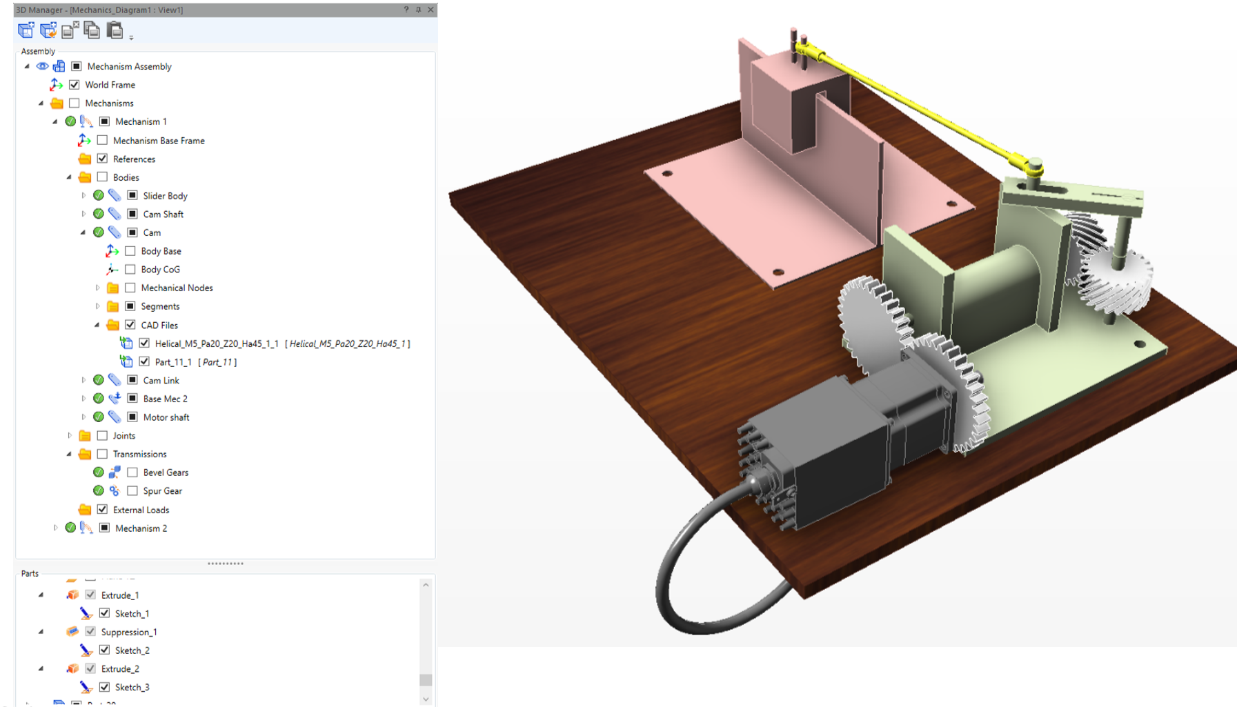Screen dimensions: 1237x707
Task: Toggle the Mechanism Assembly eye visibility icon
Action: 42,66
